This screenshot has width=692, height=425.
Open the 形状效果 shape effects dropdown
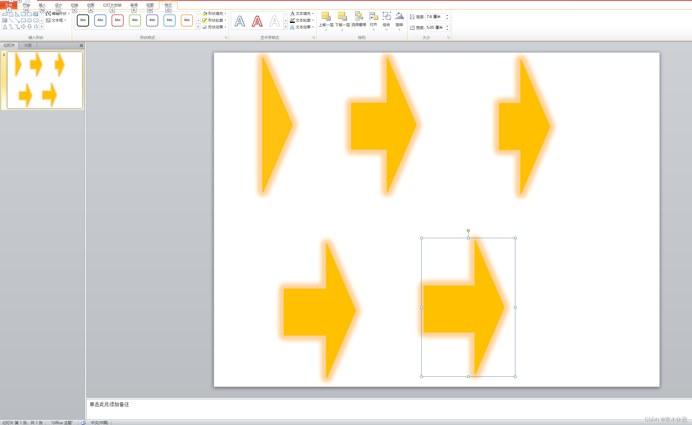click(225, 27)
